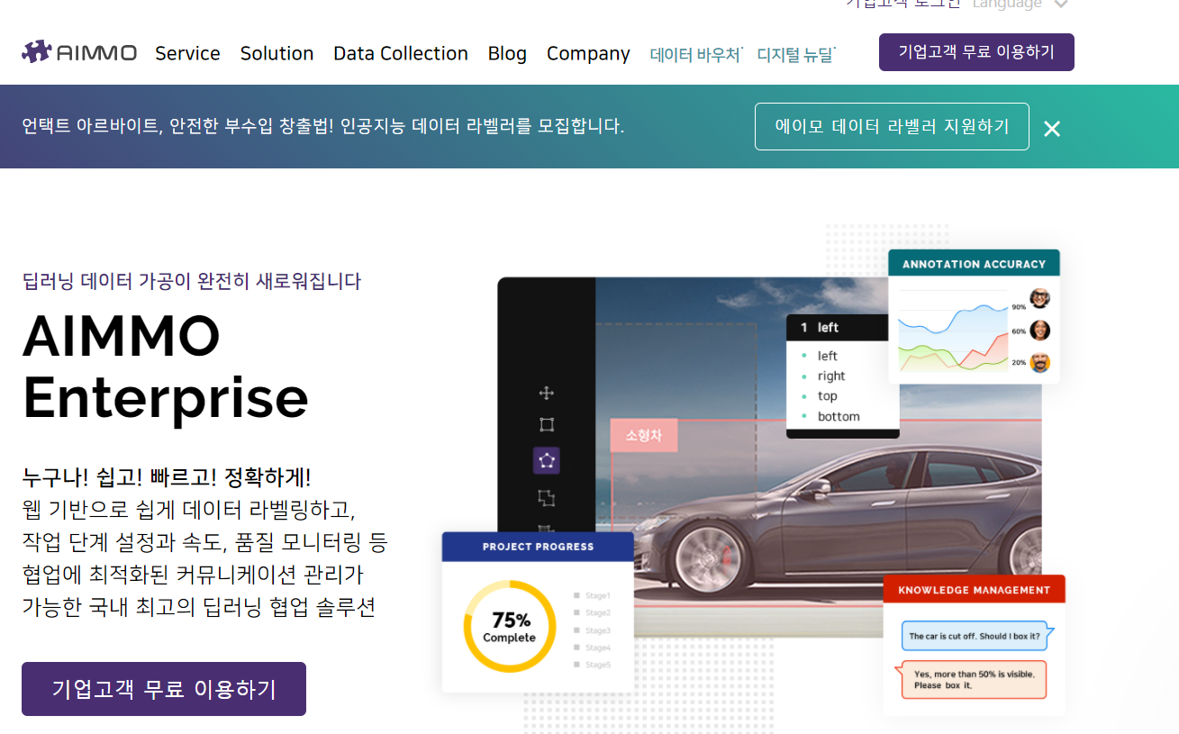This screenshot has width=1179, height=734.
Task: Click the avatar next to 60%
Action: (x=1040, y=331)
